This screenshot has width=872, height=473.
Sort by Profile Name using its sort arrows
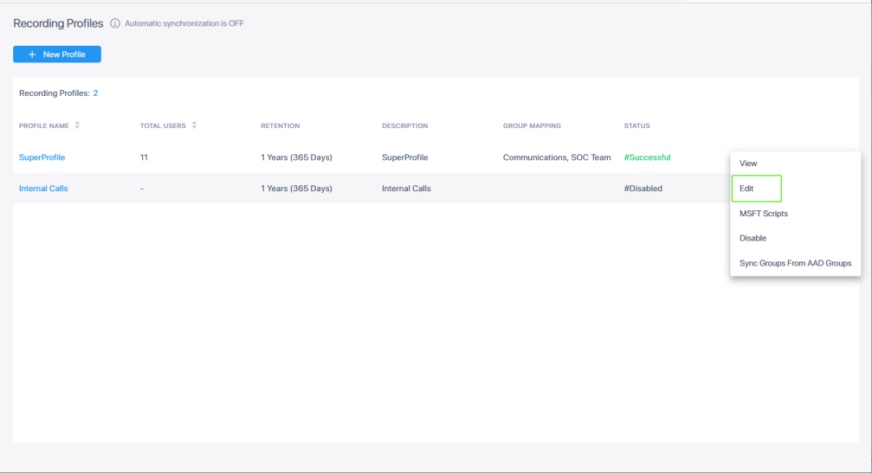point(77,125)
